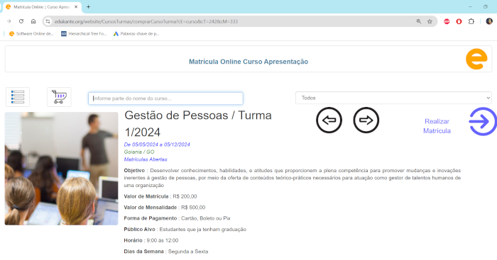The image size is (497, 260).
Task: Go to previous course with left arrow
Action: pos(329,120)
